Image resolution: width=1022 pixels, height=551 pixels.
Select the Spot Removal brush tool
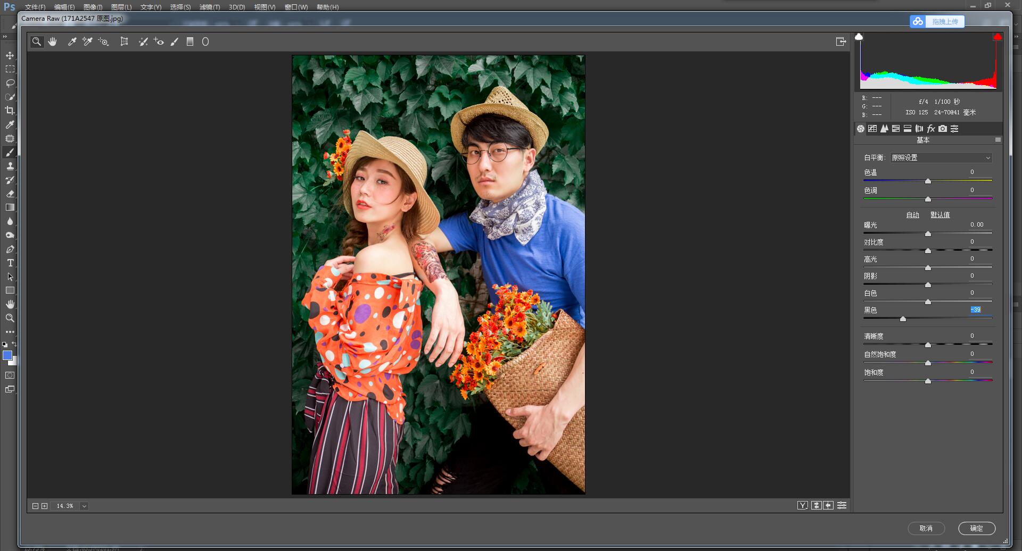[x=143, y=41]
